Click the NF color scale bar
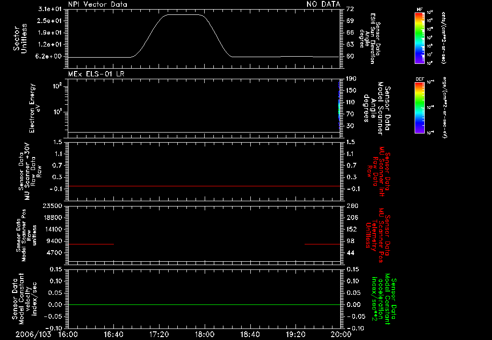Viewport: 492px width, 340px height. point(420,37)
